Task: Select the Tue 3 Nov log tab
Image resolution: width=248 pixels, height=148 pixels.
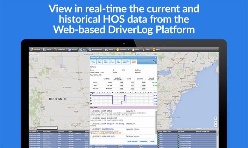Action: coord(93,62)
